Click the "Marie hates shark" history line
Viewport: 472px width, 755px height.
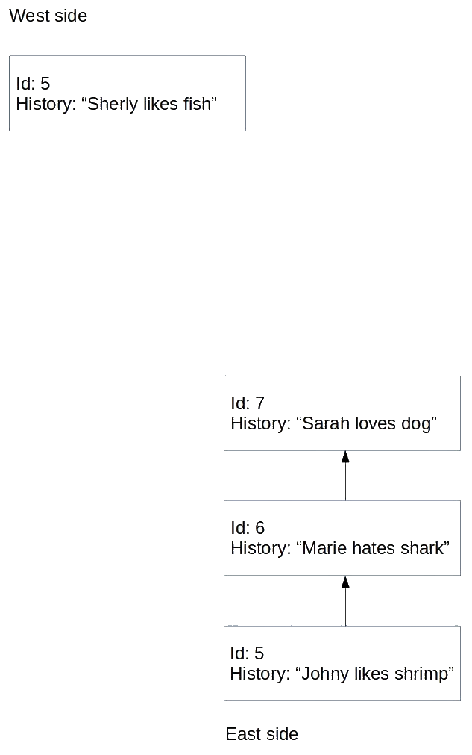pos(339,549)
